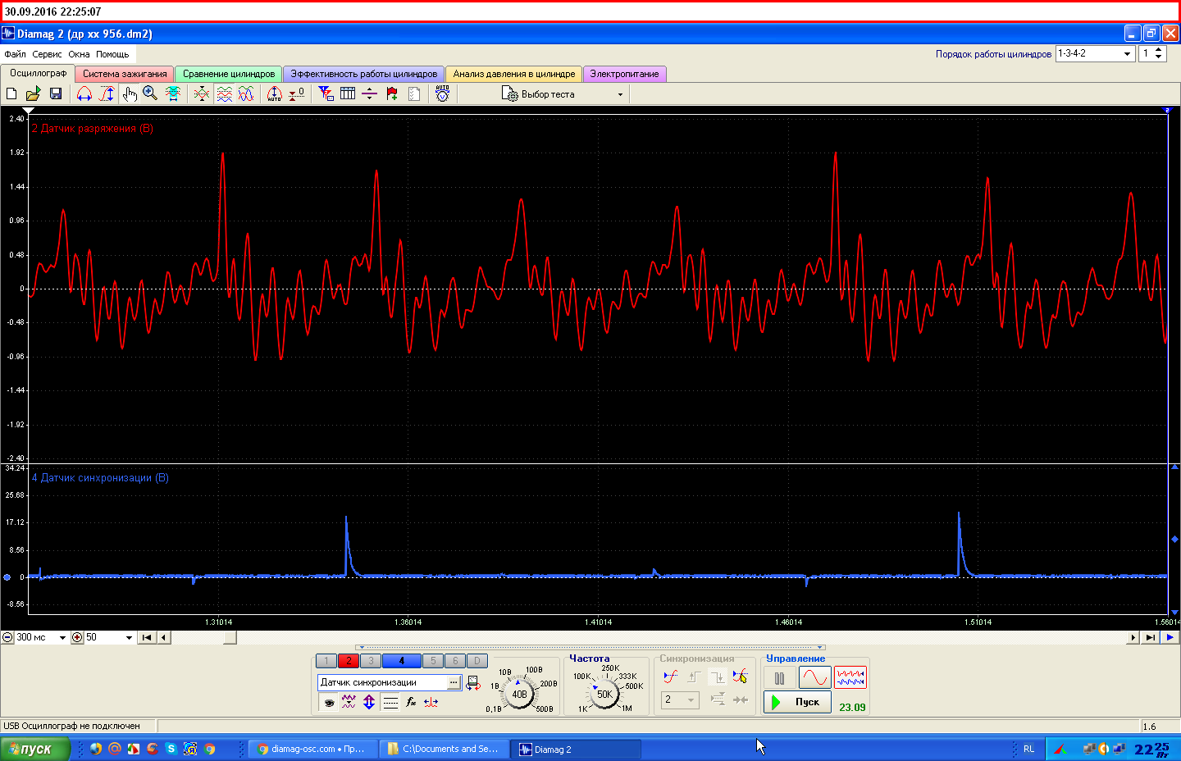Add a red flag marker
Image resolution: width=1181 pixels, height=761 pixels.
pyautogui.click(x=392, y=93)
